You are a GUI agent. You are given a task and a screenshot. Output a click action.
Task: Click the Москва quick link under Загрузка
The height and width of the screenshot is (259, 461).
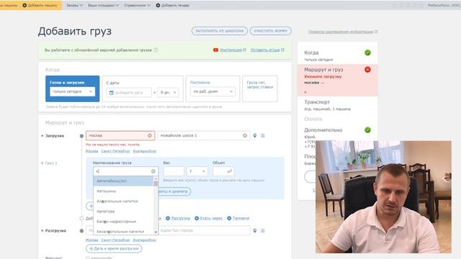click(x=91, y=151)
